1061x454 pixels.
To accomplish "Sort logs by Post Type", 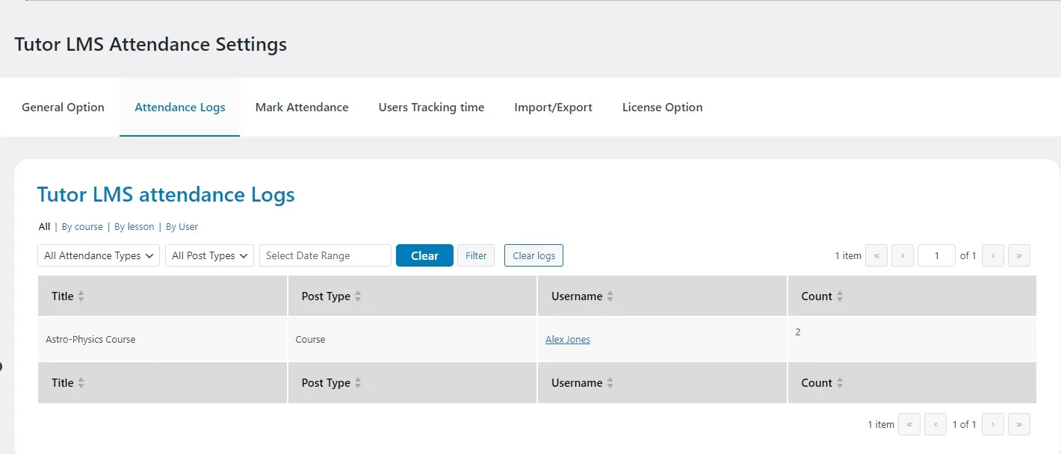I will [358, 296].
